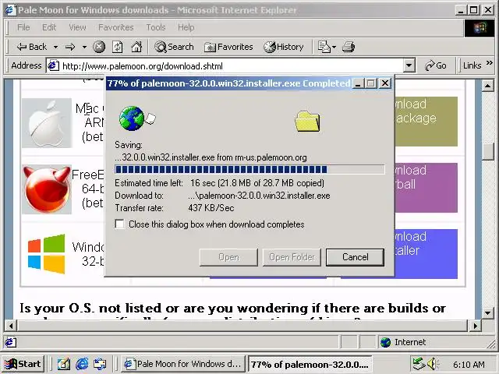The height and width of the screenshot is (374, 499).
Task: Click the status bar page icon
Action: tap(10, 342)
